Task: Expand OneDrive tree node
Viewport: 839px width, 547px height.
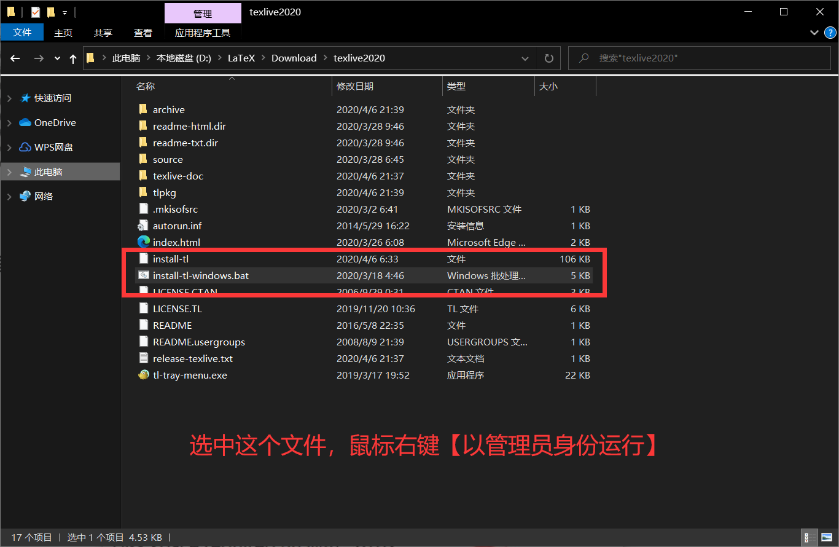Action: pos(9,123)
